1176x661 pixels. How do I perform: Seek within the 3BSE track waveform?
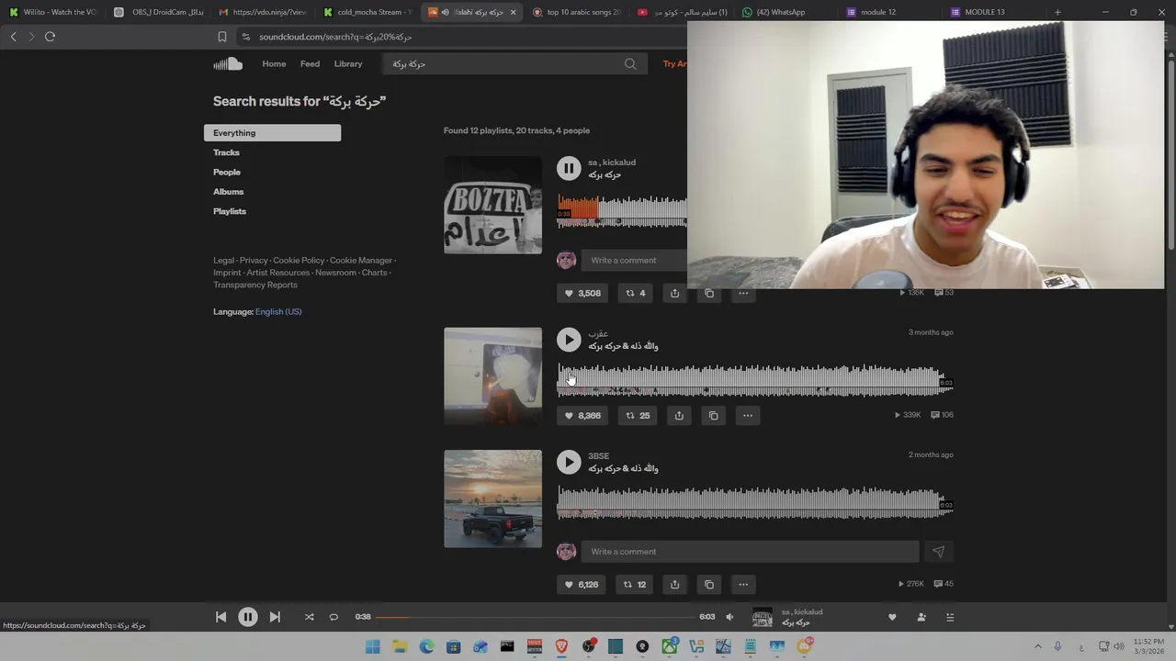tap(755, 504)
